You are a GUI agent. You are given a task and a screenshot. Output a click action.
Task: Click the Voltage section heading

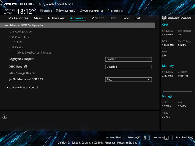point(167,96)
